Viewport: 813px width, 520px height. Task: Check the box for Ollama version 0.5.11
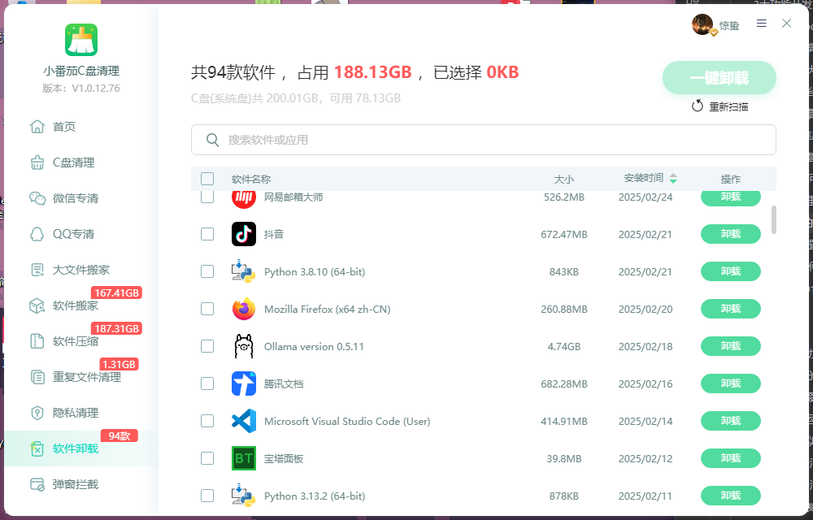pos(207,346)
